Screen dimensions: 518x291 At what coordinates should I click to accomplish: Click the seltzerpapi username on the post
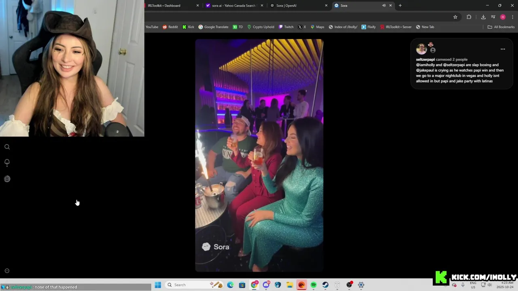click(x=425, y=59)
